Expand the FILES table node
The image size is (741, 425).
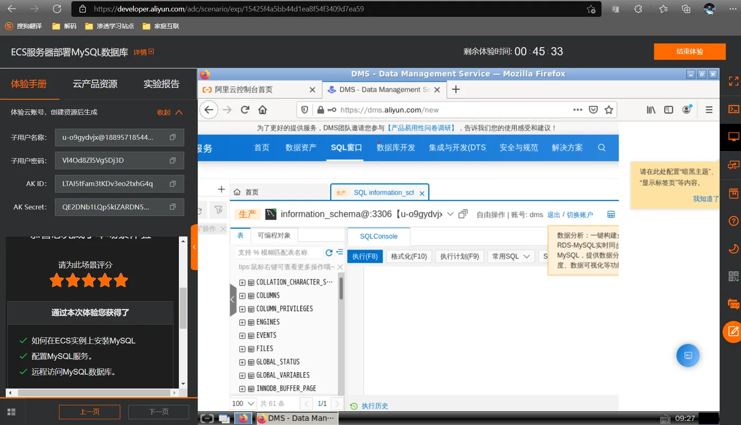point(242,348)
